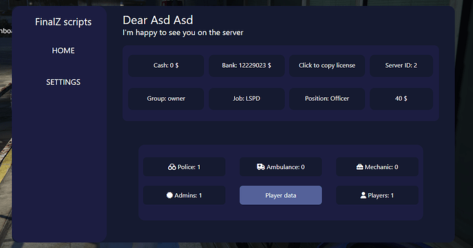This screenshot has height=248, width=473.
Task: Click to copy license button
Action: click(327, 65)
